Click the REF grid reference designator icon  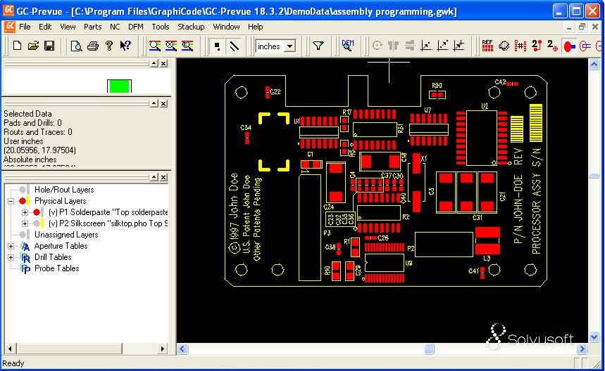[x=487, y=46]
